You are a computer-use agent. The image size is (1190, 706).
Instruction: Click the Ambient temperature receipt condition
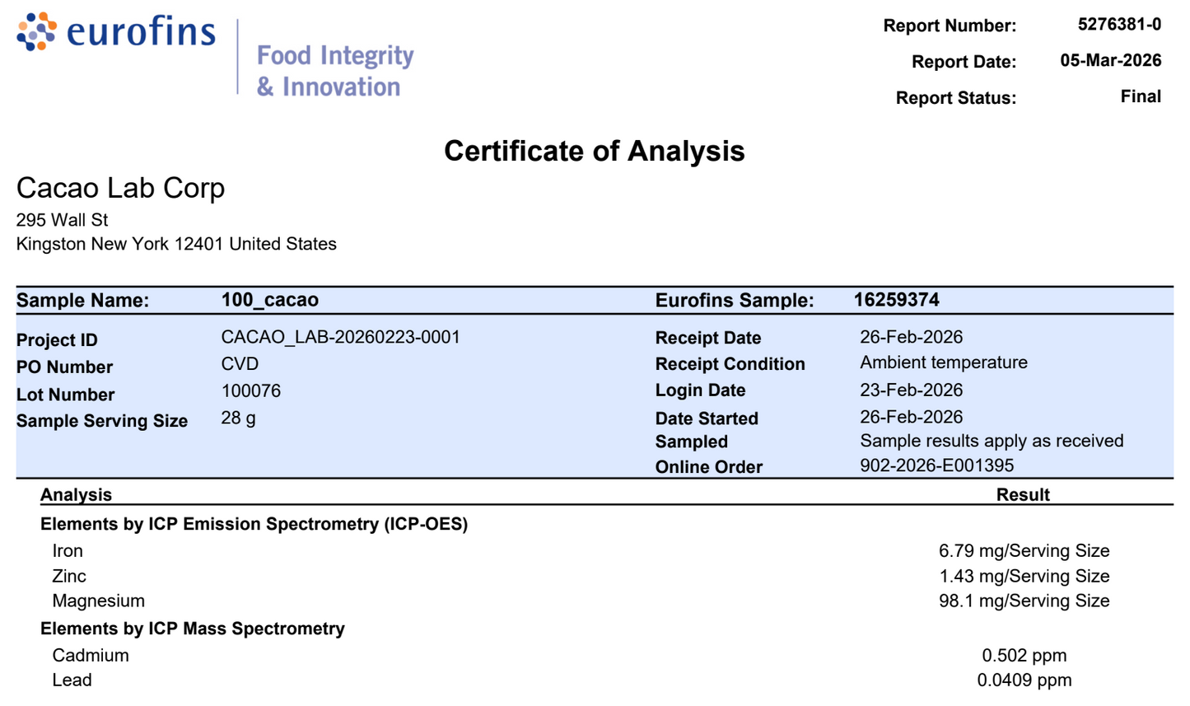(x=943, y=362)
